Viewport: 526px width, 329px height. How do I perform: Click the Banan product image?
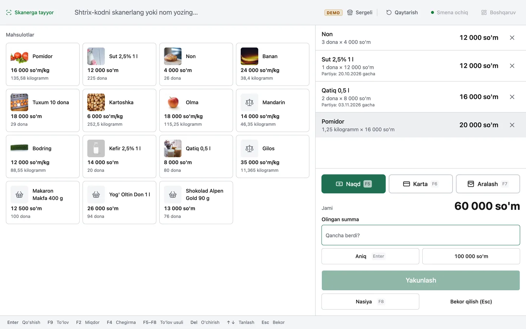coord(249,56)
